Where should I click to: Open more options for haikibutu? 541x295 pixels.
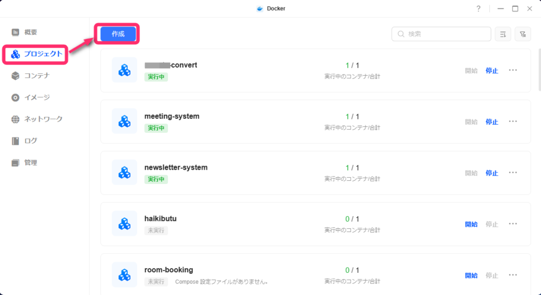click(x=512, y=224)
